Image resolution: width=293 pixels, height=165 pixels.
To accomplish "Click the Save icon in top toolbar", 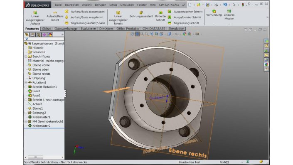I will [207, 5].
